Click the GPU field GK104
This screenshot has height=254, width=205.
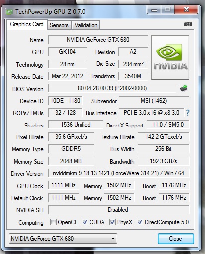67,52
